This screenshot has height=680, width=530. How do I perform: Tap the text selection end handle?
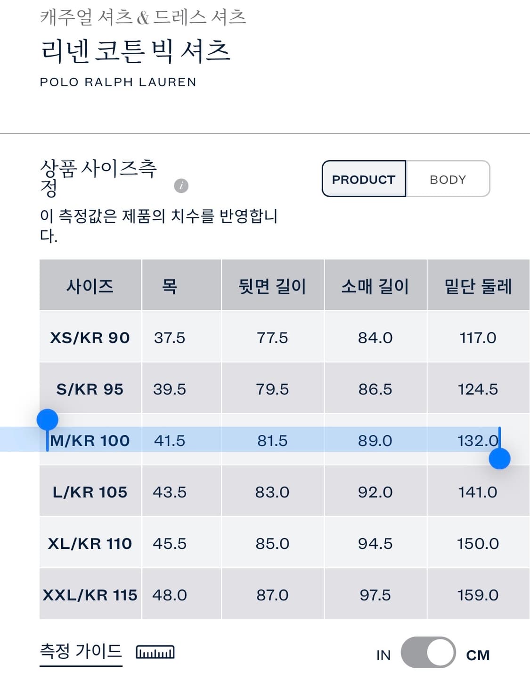click(x=499, y=459)
